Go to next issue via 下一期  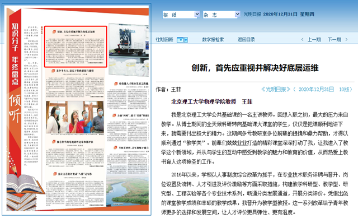(x=335, y=40)
